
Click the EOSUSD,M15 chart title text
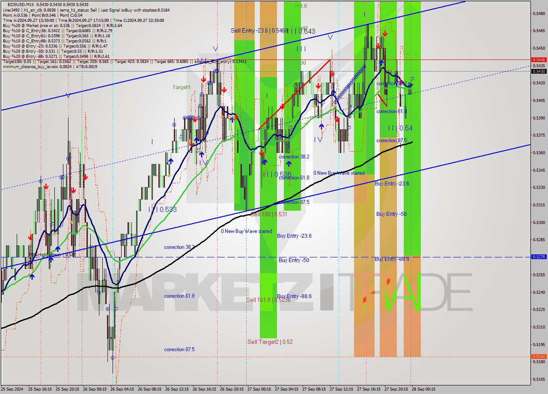[21, 4]
